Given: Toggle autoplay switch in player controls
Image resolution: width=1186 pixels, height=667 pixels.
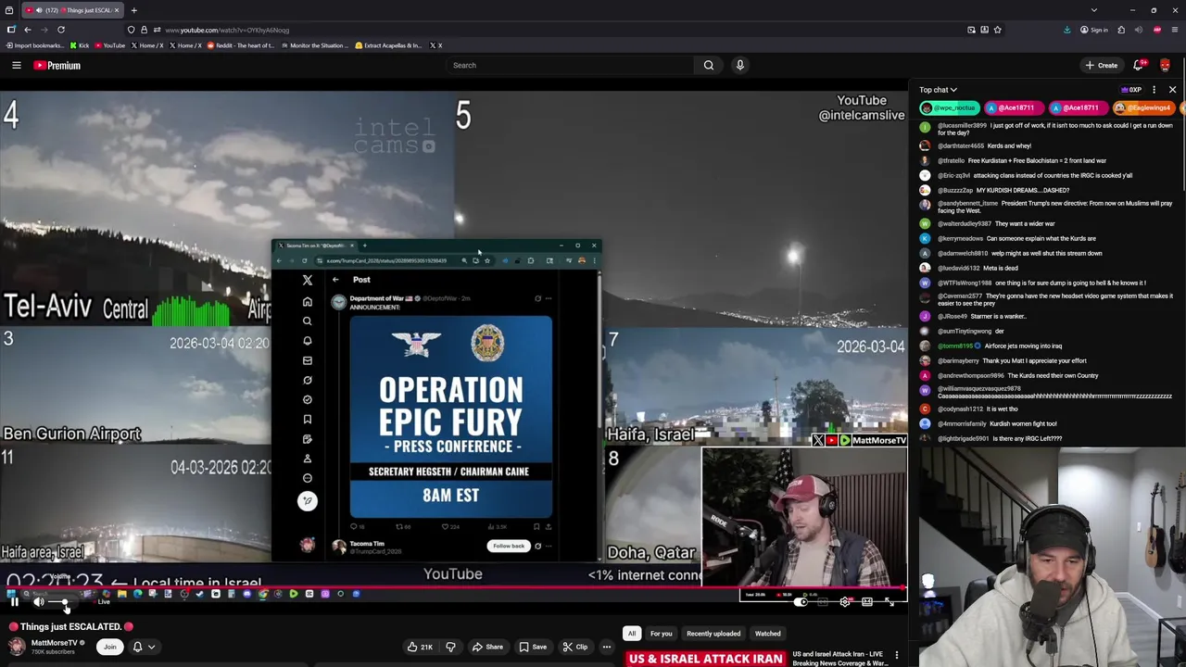Looking at the screenshot, I should tap(801, 602).
